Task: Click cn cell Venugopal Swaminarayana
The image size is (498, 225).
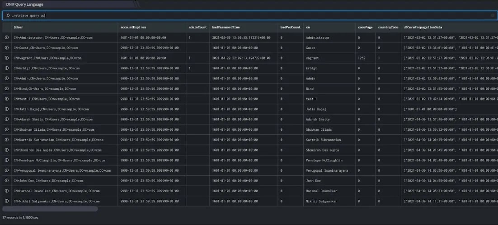Action: (x=329, y=170)
